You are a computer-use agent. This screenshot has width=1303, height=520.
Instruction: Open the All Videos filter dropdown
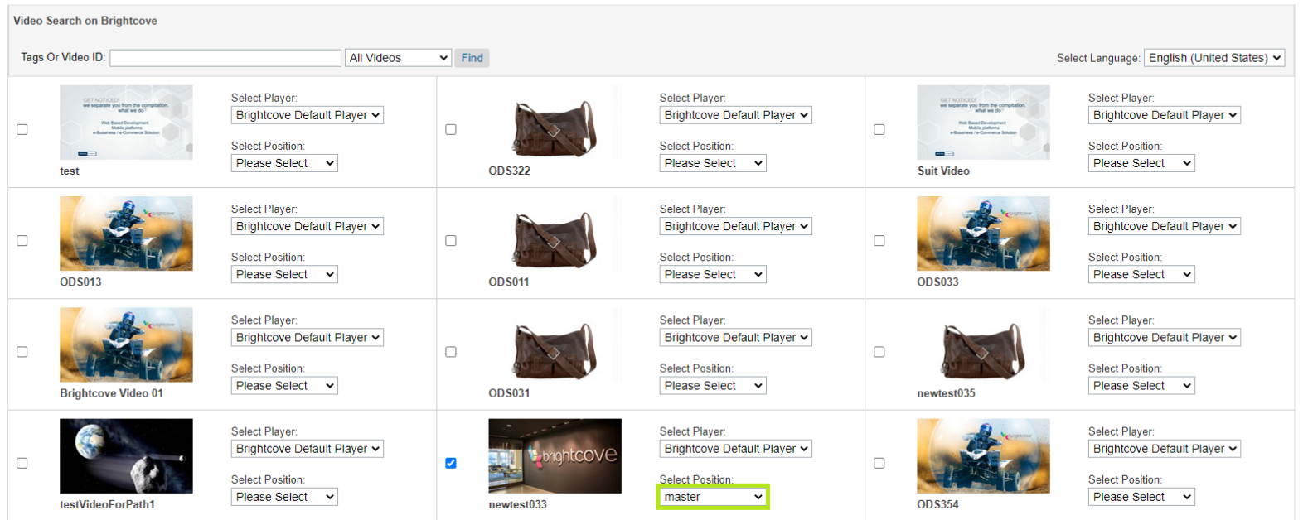[x=399, y=58]
